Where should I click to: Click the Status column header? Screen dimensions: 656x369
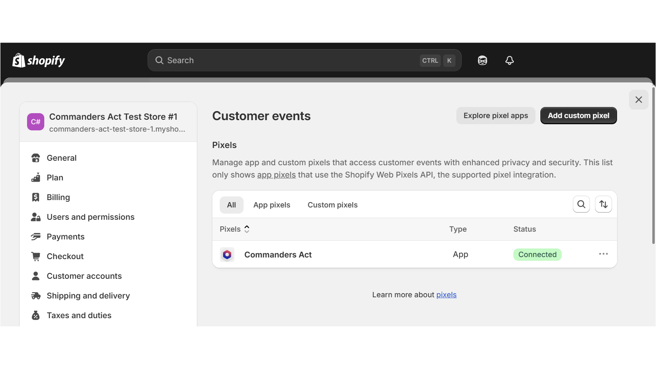pos(525,229)
